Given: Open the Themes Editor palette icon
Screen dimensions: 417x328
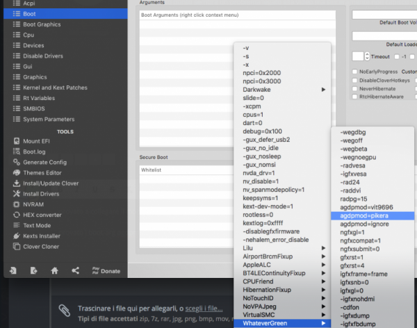Looking at the screenshot, I should [17, 172].
